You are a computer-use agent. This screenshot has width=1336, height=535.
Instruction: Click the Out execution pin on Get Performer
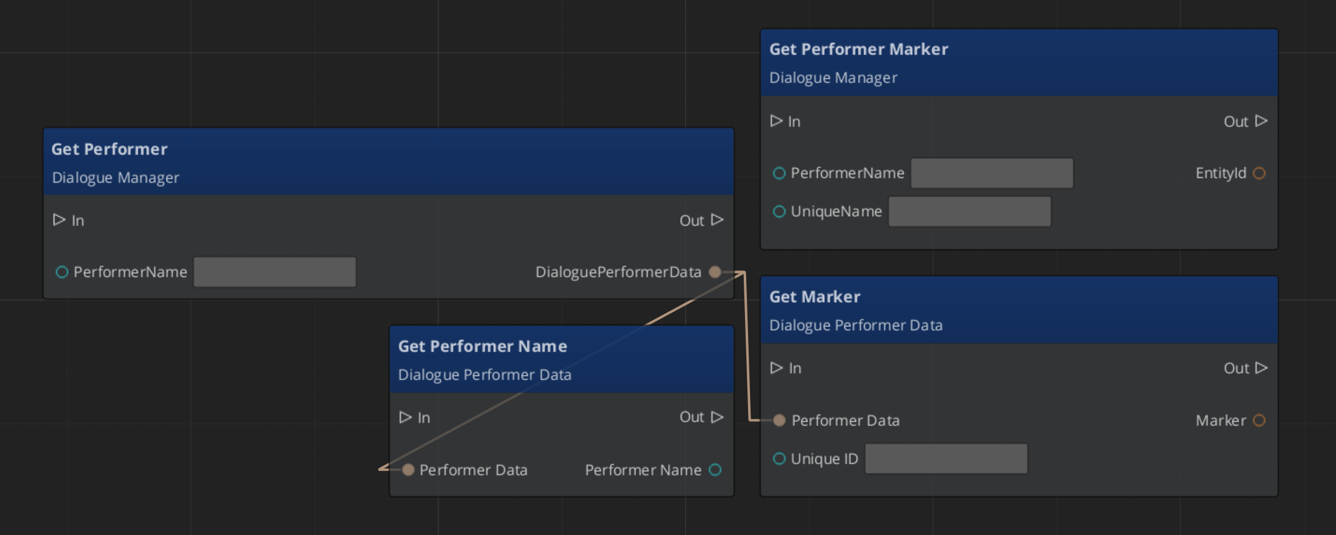(717, 220)
